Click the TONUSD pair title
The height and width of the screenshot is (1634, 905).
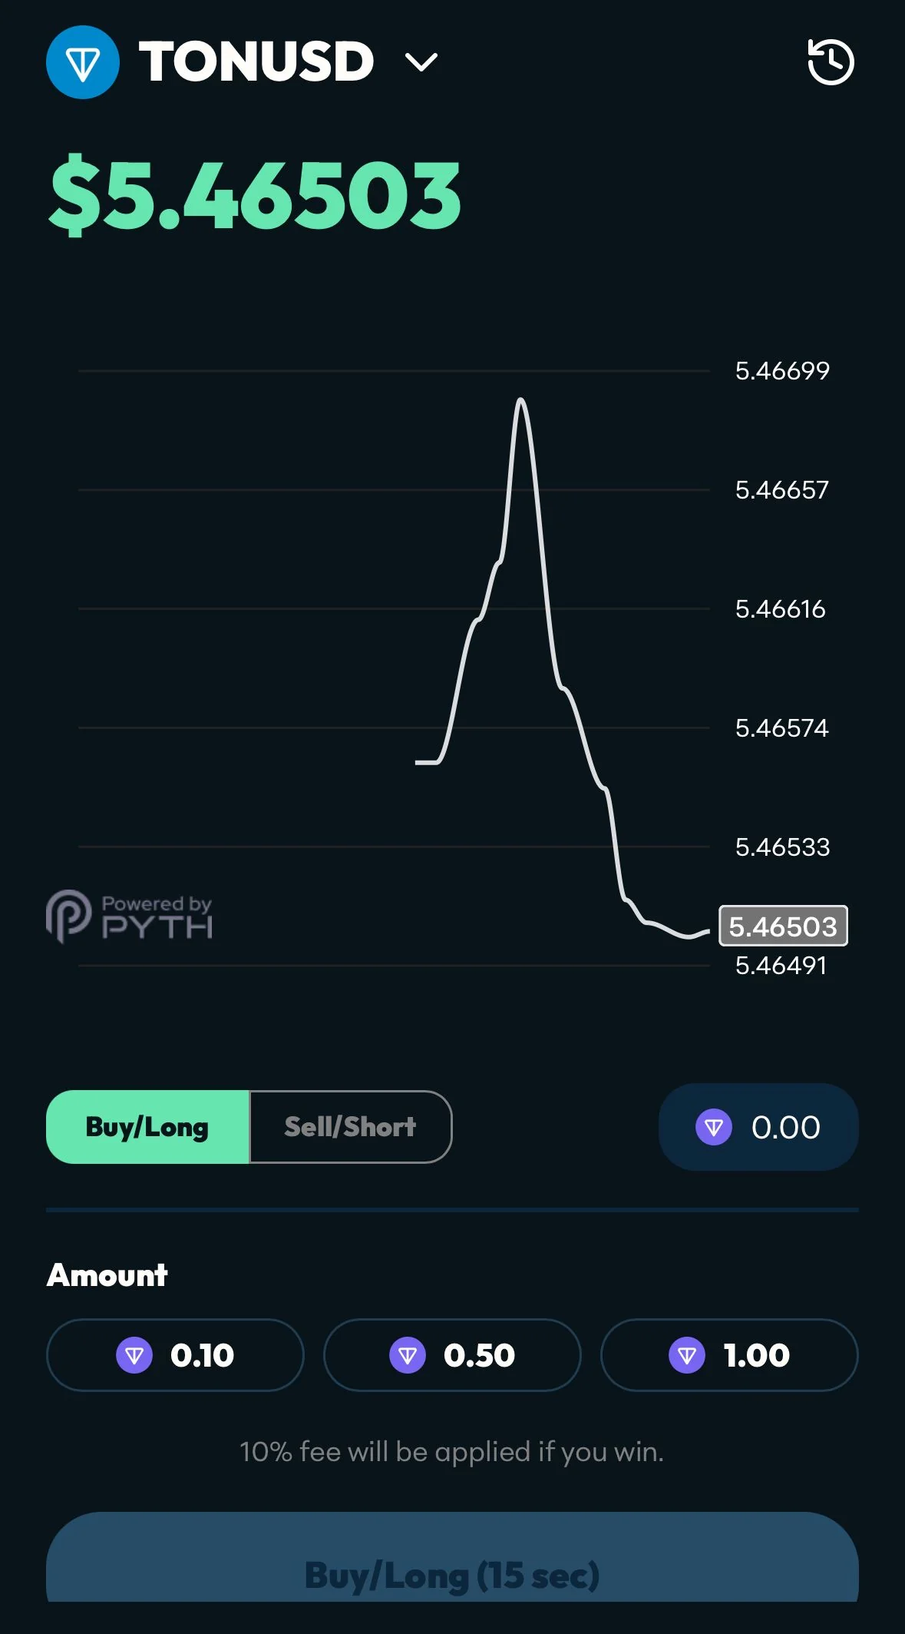point(256,61)
